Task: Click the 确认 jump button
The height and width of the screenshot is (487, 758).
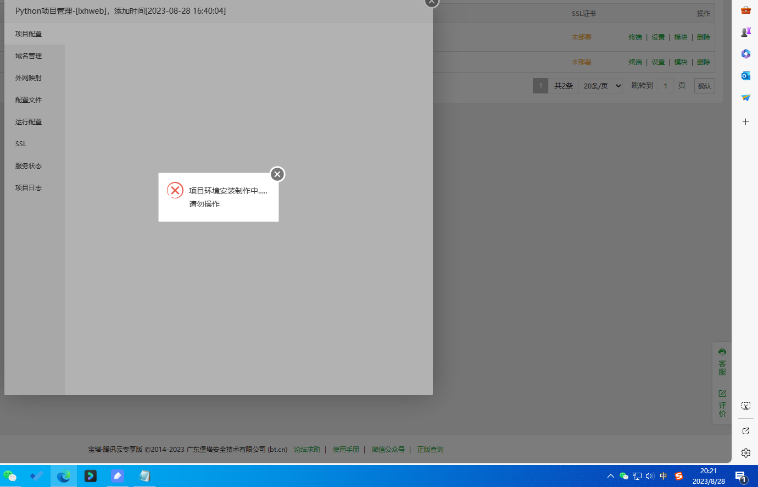Action: click(x=705, y=86)
